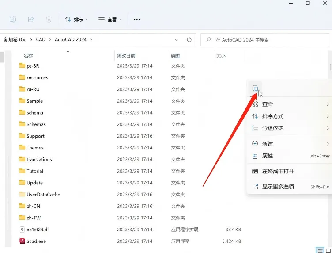Image resolution: width=332 pixels, height=253 pixels.
Task: Select the schema folder name
Action: (35, 113)
